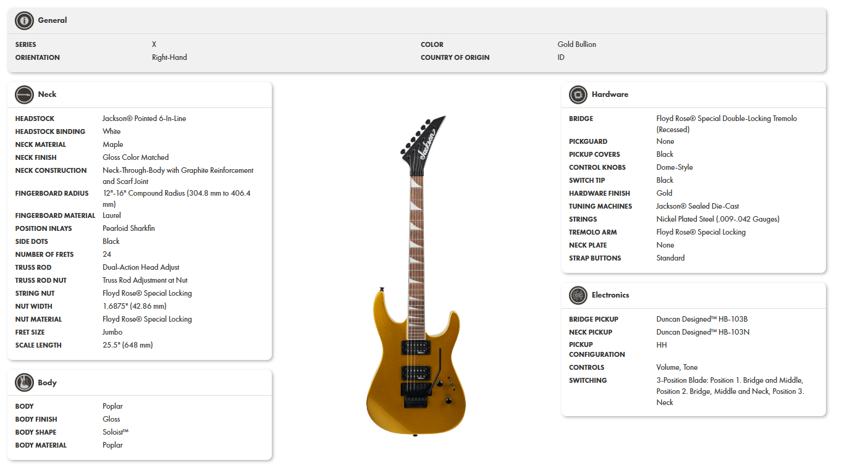
Task: Click the Electronics section icon
Action: tap(578, 295)
